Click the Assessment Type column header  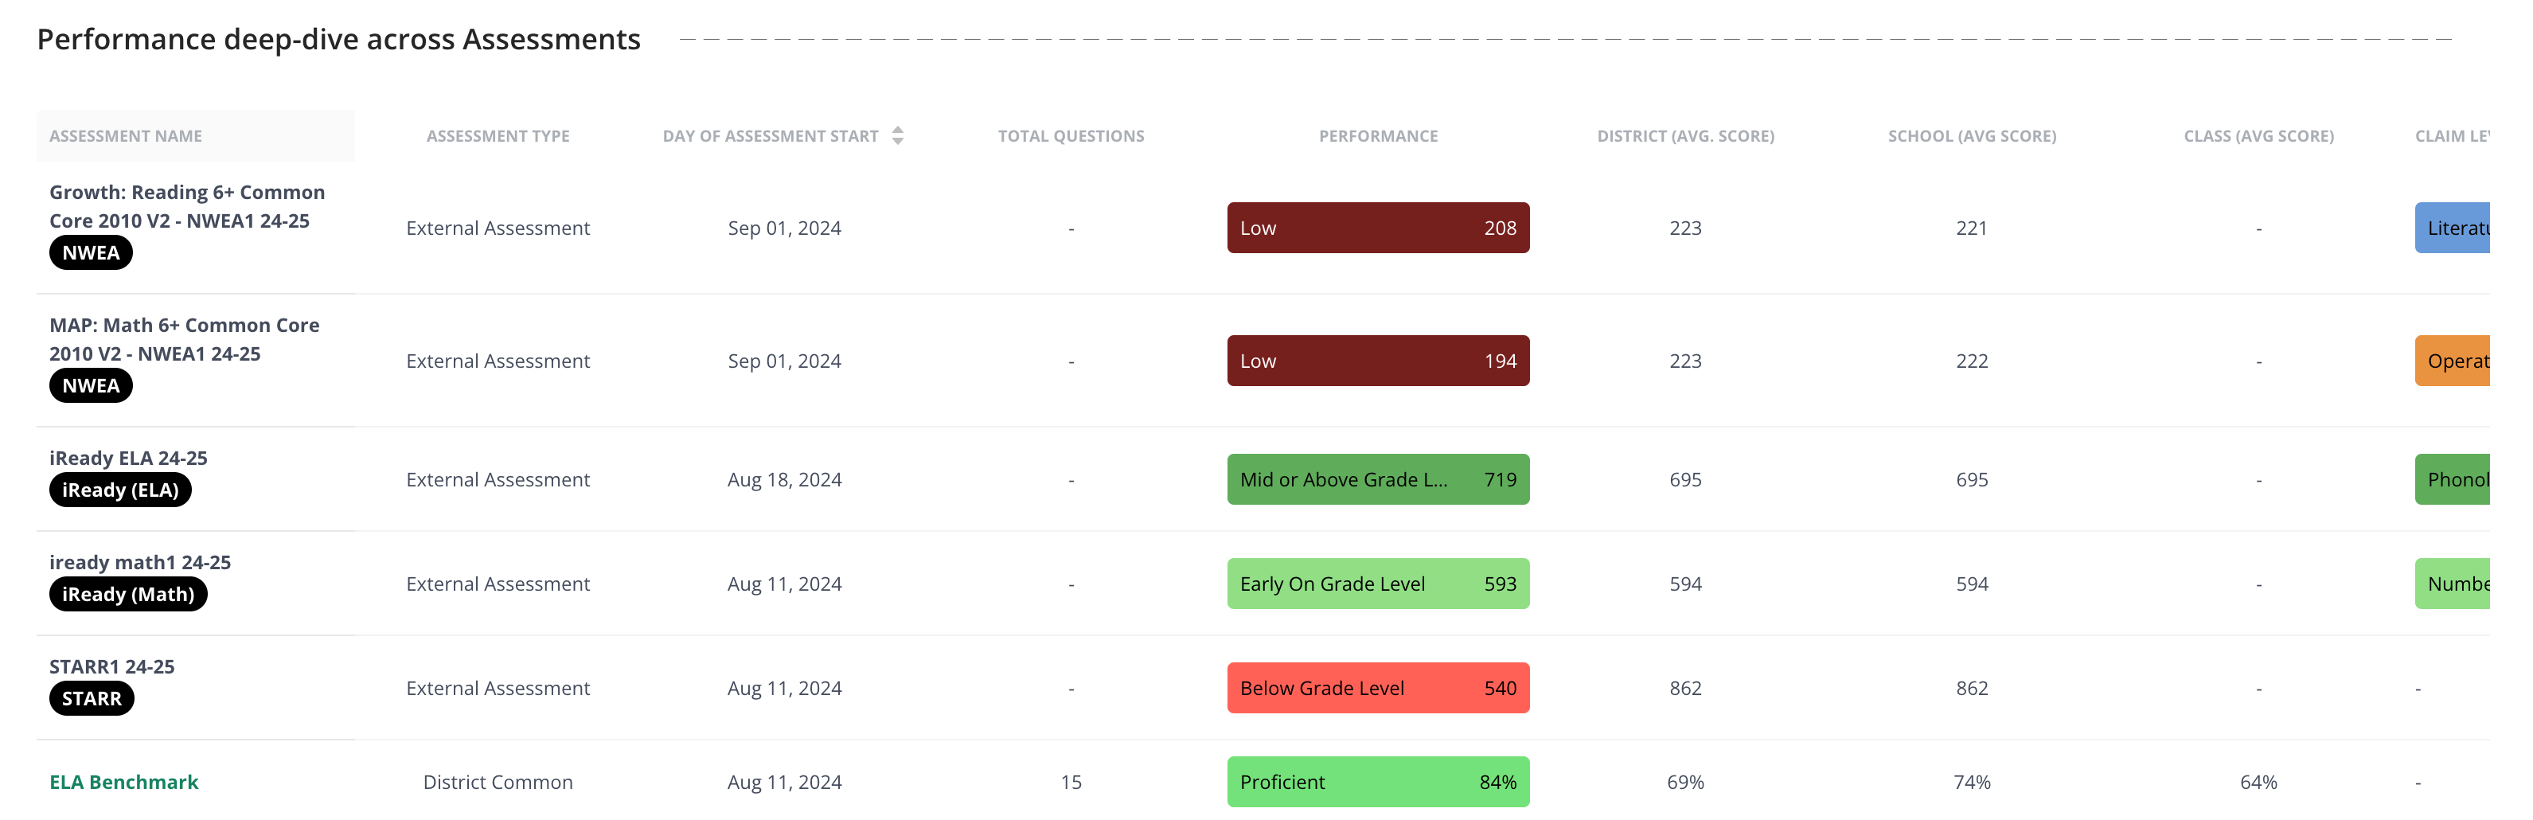pos(498,135)
